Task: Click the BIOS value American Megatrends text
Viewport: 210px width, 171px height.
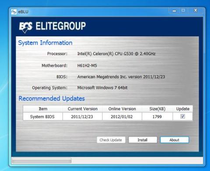Action: (121, 77)
